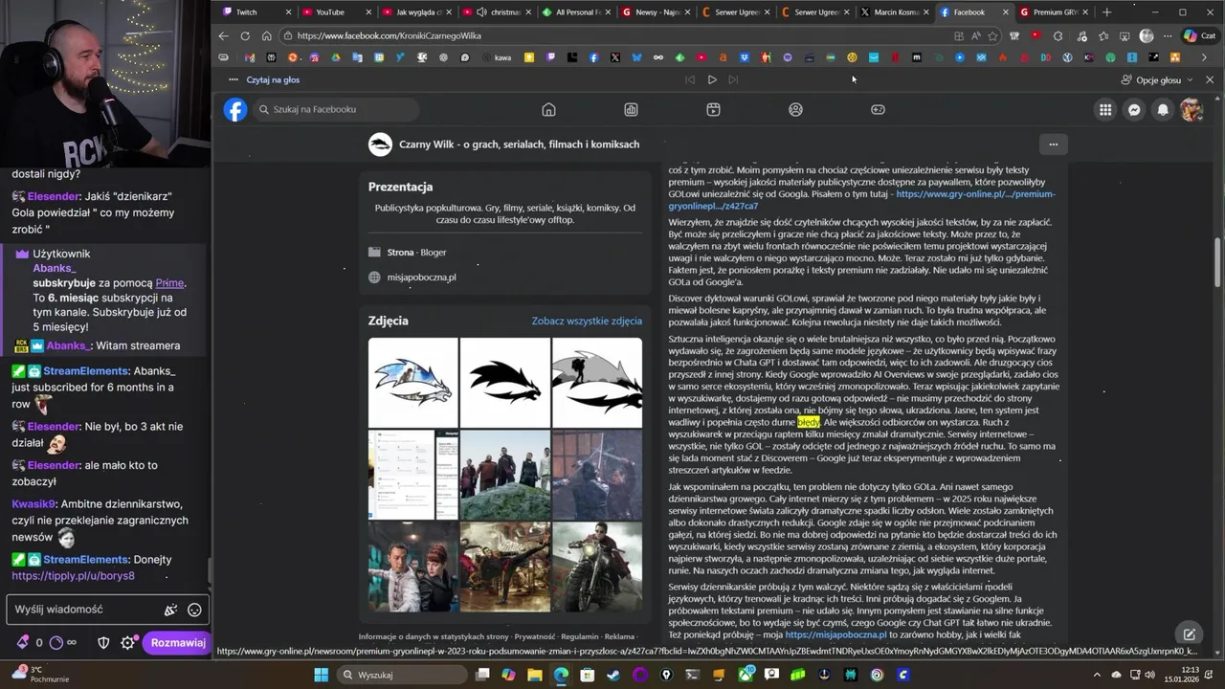Skip to previous paragraph in Read Aloud

click(689, 79)
